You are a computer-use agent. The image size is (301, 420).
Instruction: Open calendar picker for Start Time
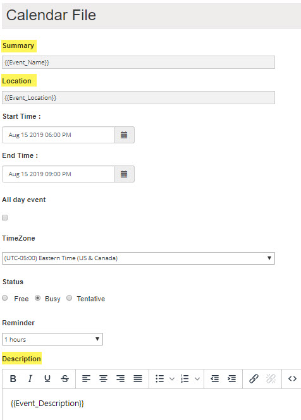point(124,135)
